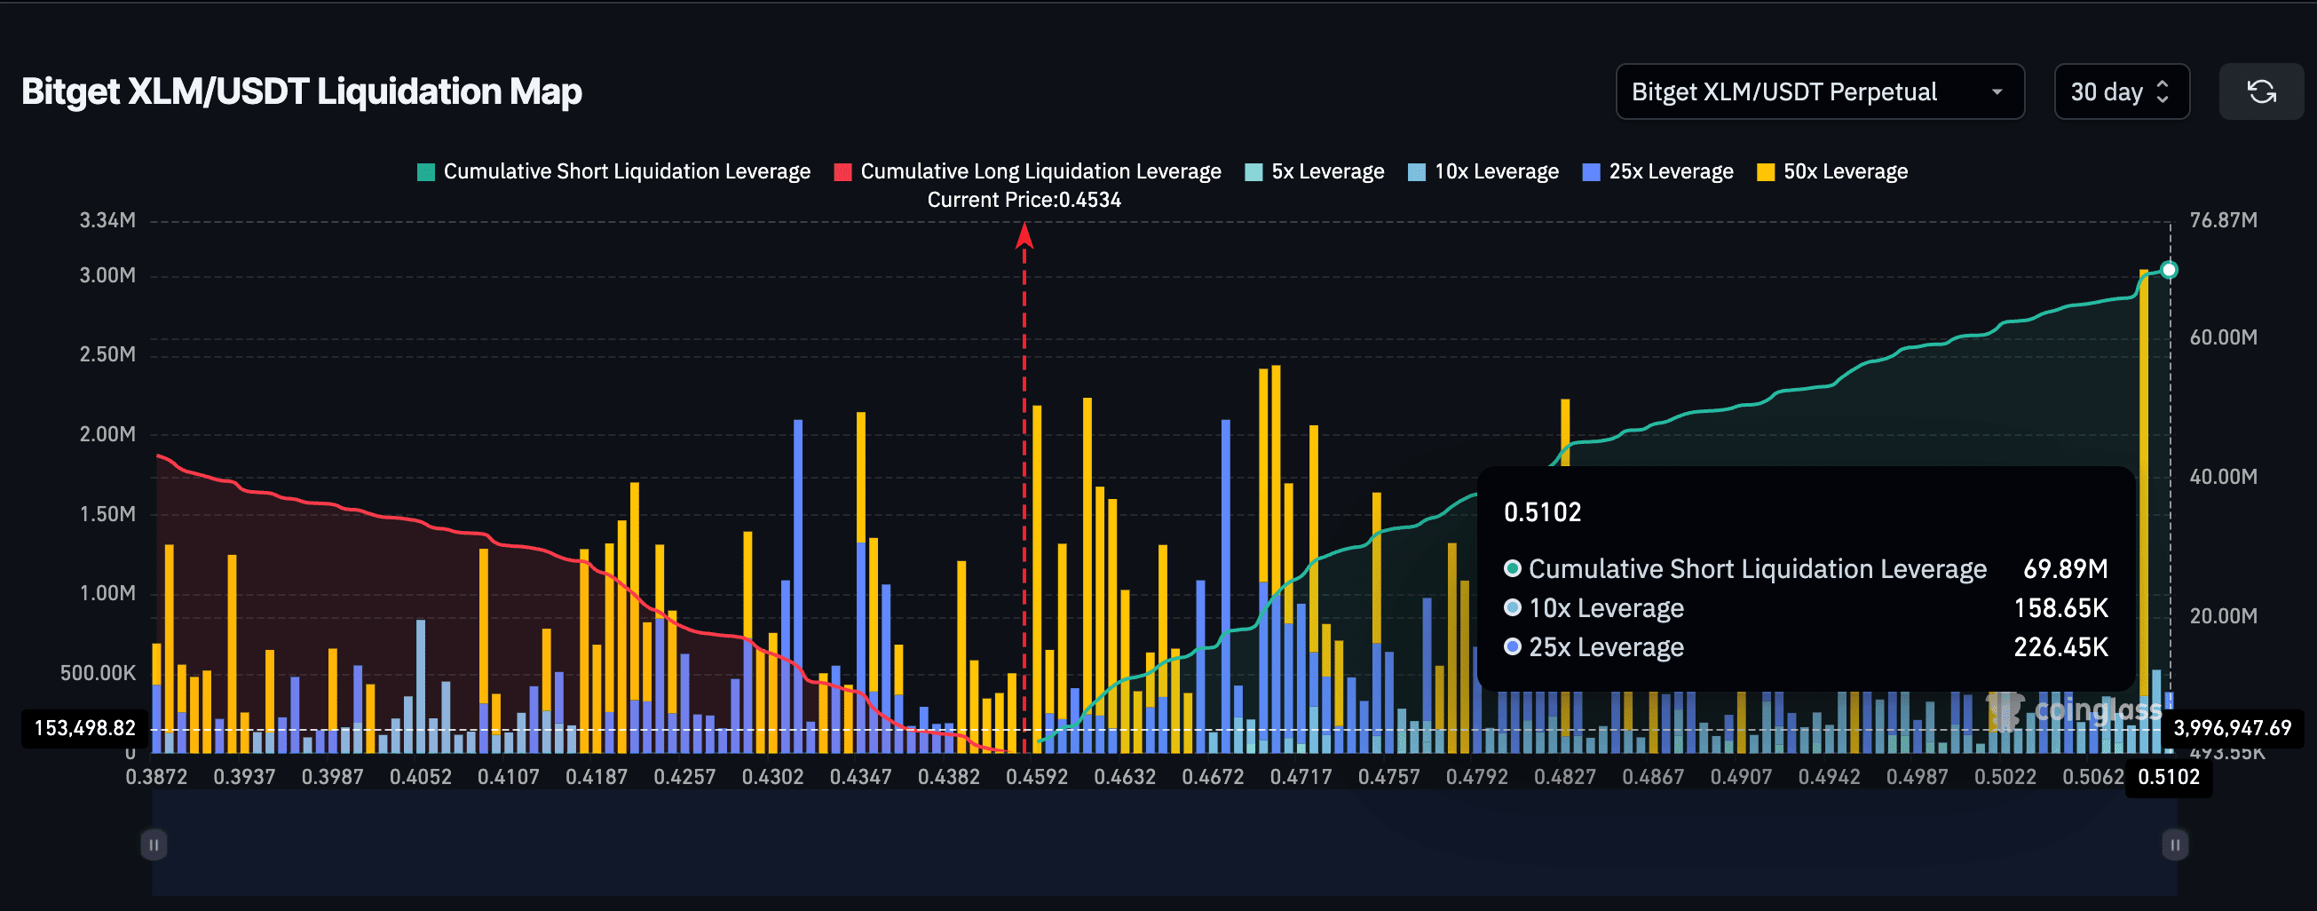Click the Current Price:0.4534 label
This screenshot has width=2317, height=911.
tap(1024, 200)
